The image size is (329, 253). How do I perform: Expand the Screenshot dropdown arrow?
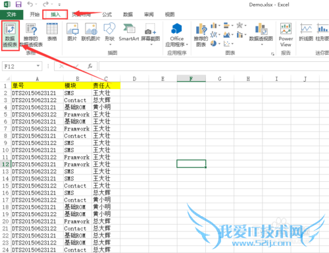click(x=151, y=45)
